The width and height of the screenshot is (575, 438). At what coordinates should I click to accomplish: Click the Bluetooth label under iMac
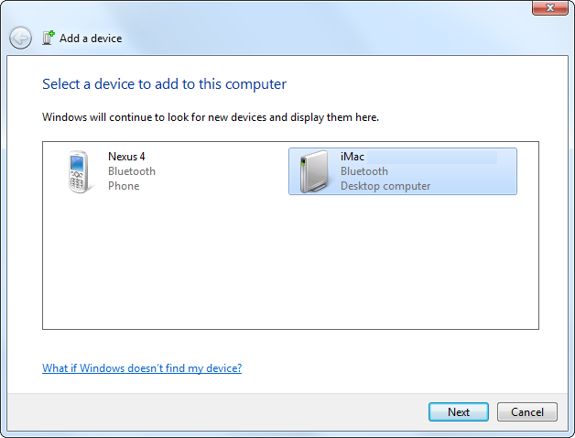tap(364, 171)
